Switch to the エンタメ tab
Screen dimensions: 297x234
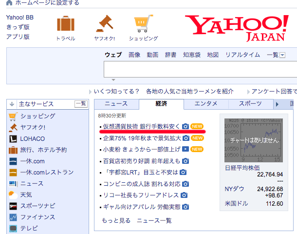(x=206, y=104)
